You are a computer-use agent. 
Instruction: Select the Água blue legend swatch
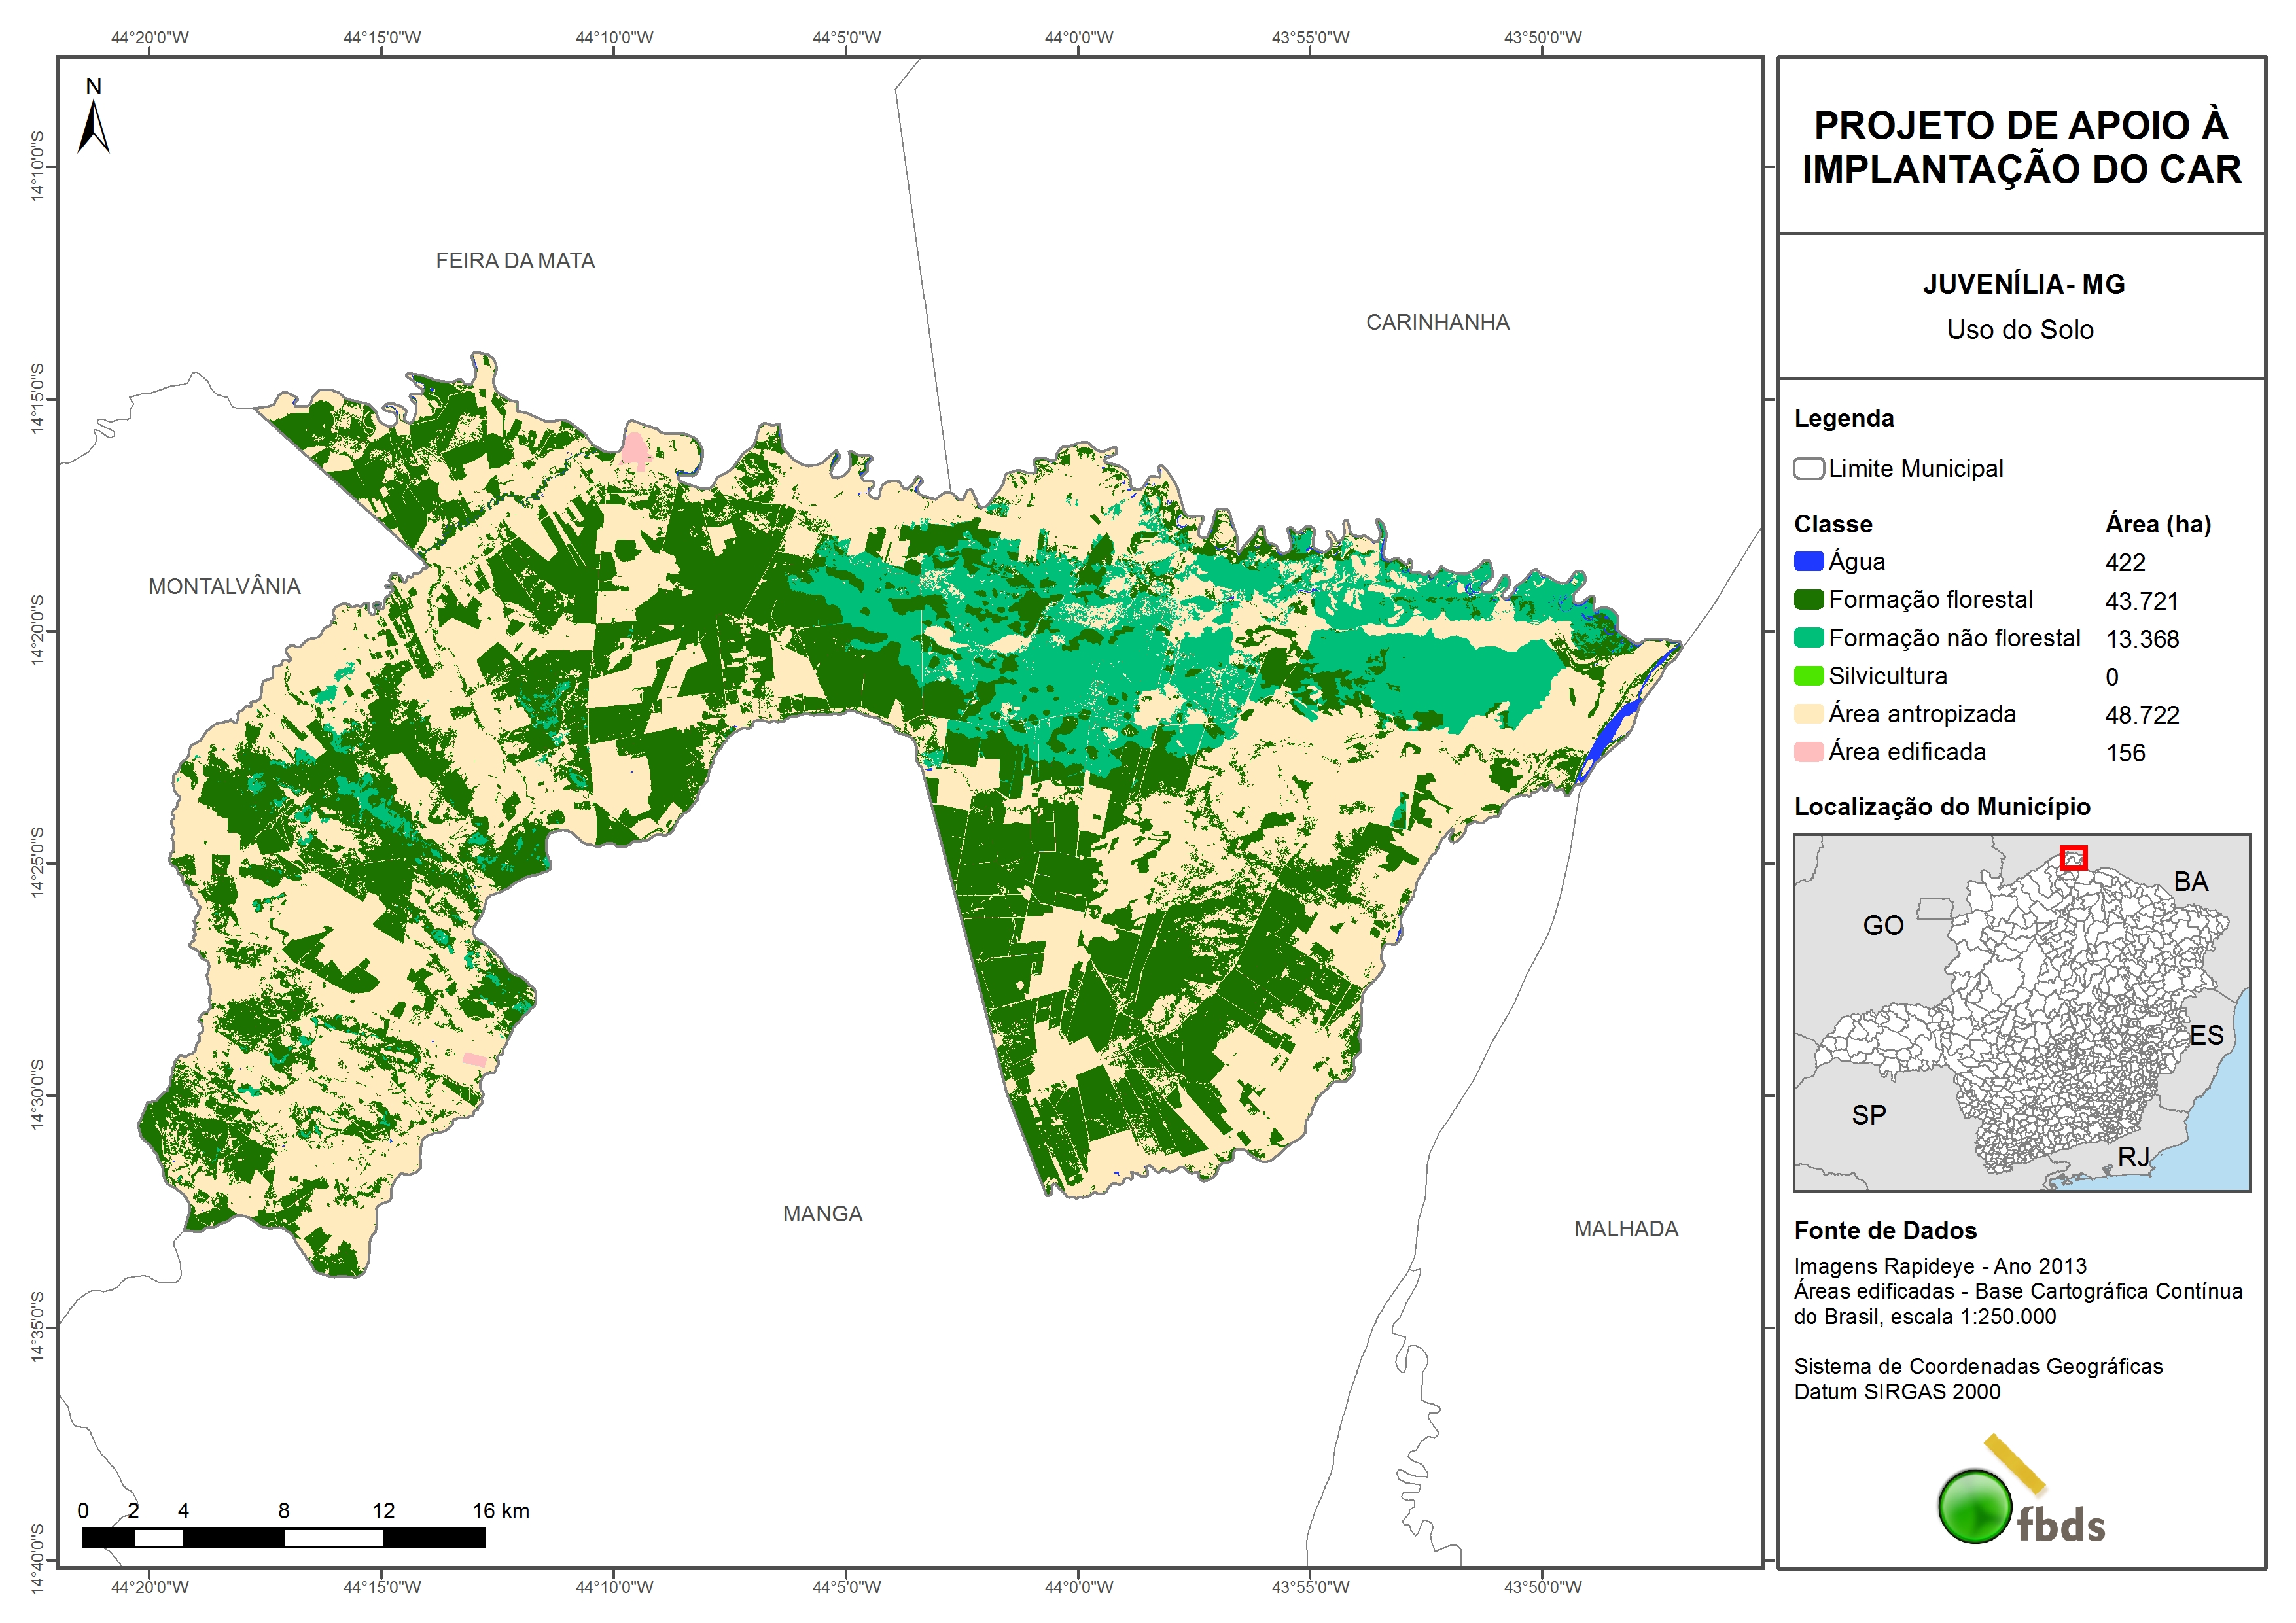1808,561
